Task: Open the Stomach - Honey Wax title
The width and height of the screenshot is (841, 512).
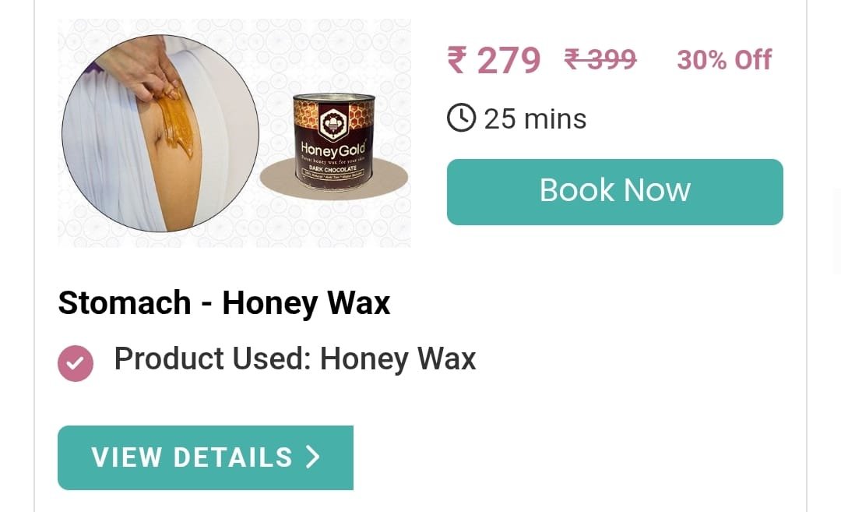Action: (x=223, y=302)
